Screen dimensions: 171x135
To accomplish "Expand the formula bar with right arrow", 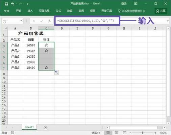I will tap(168, 21).
